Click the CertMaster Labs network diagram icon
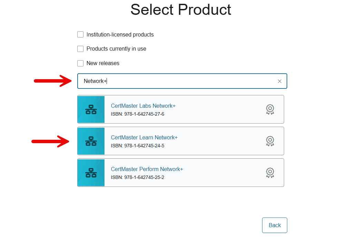The image size is (349, 243). [91, 109]
